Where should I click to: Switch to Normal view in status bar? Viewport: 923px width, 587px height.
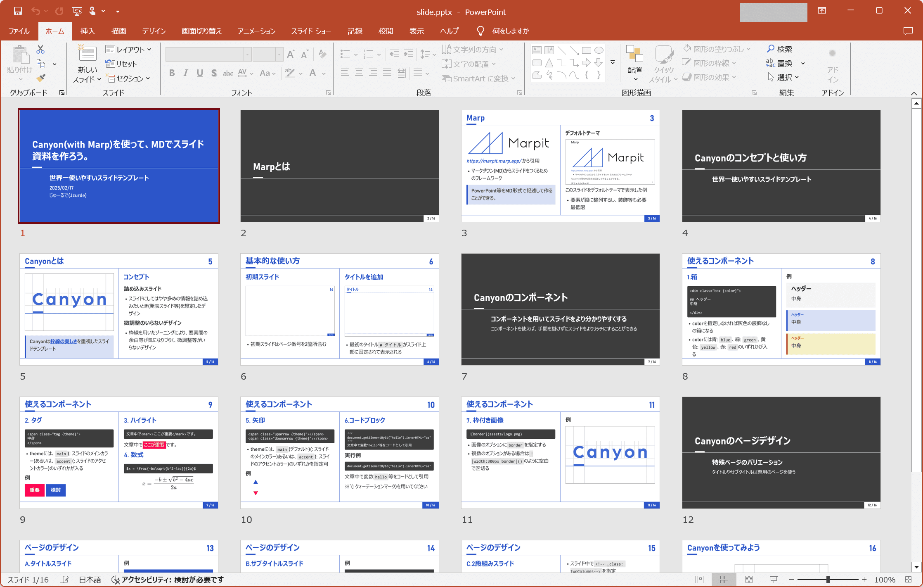pos(699,580)
